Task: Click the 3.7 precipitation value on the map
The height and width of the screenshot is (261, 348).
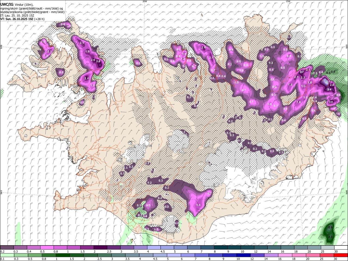Action: pyautogui.click(x=302, y=72)
